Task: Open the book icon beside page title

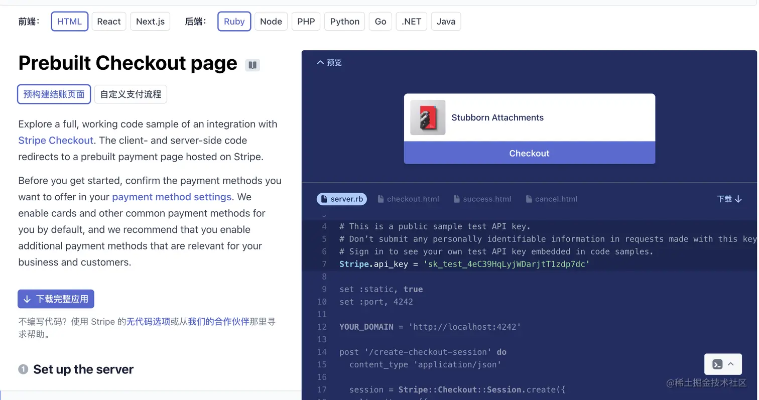Action: coord(252,65)
